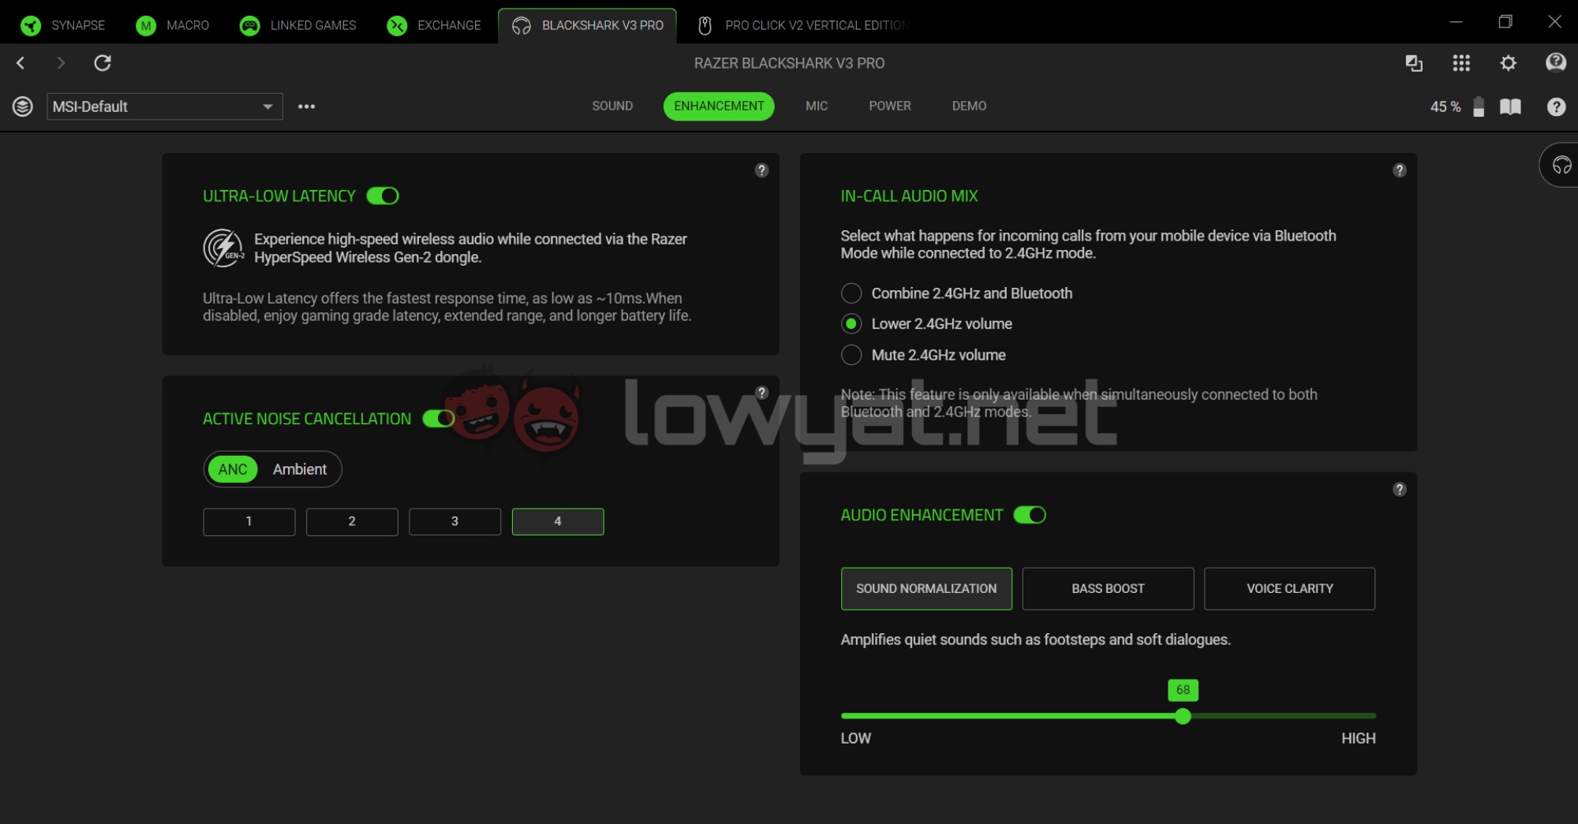Click the HIGH end of enhancement slider
Viewport: 1578px width, 824px height.
point(1359,739)
